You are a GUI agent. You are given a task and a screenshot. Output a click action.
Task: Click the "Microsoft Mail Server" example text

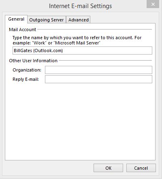point(78,43)
